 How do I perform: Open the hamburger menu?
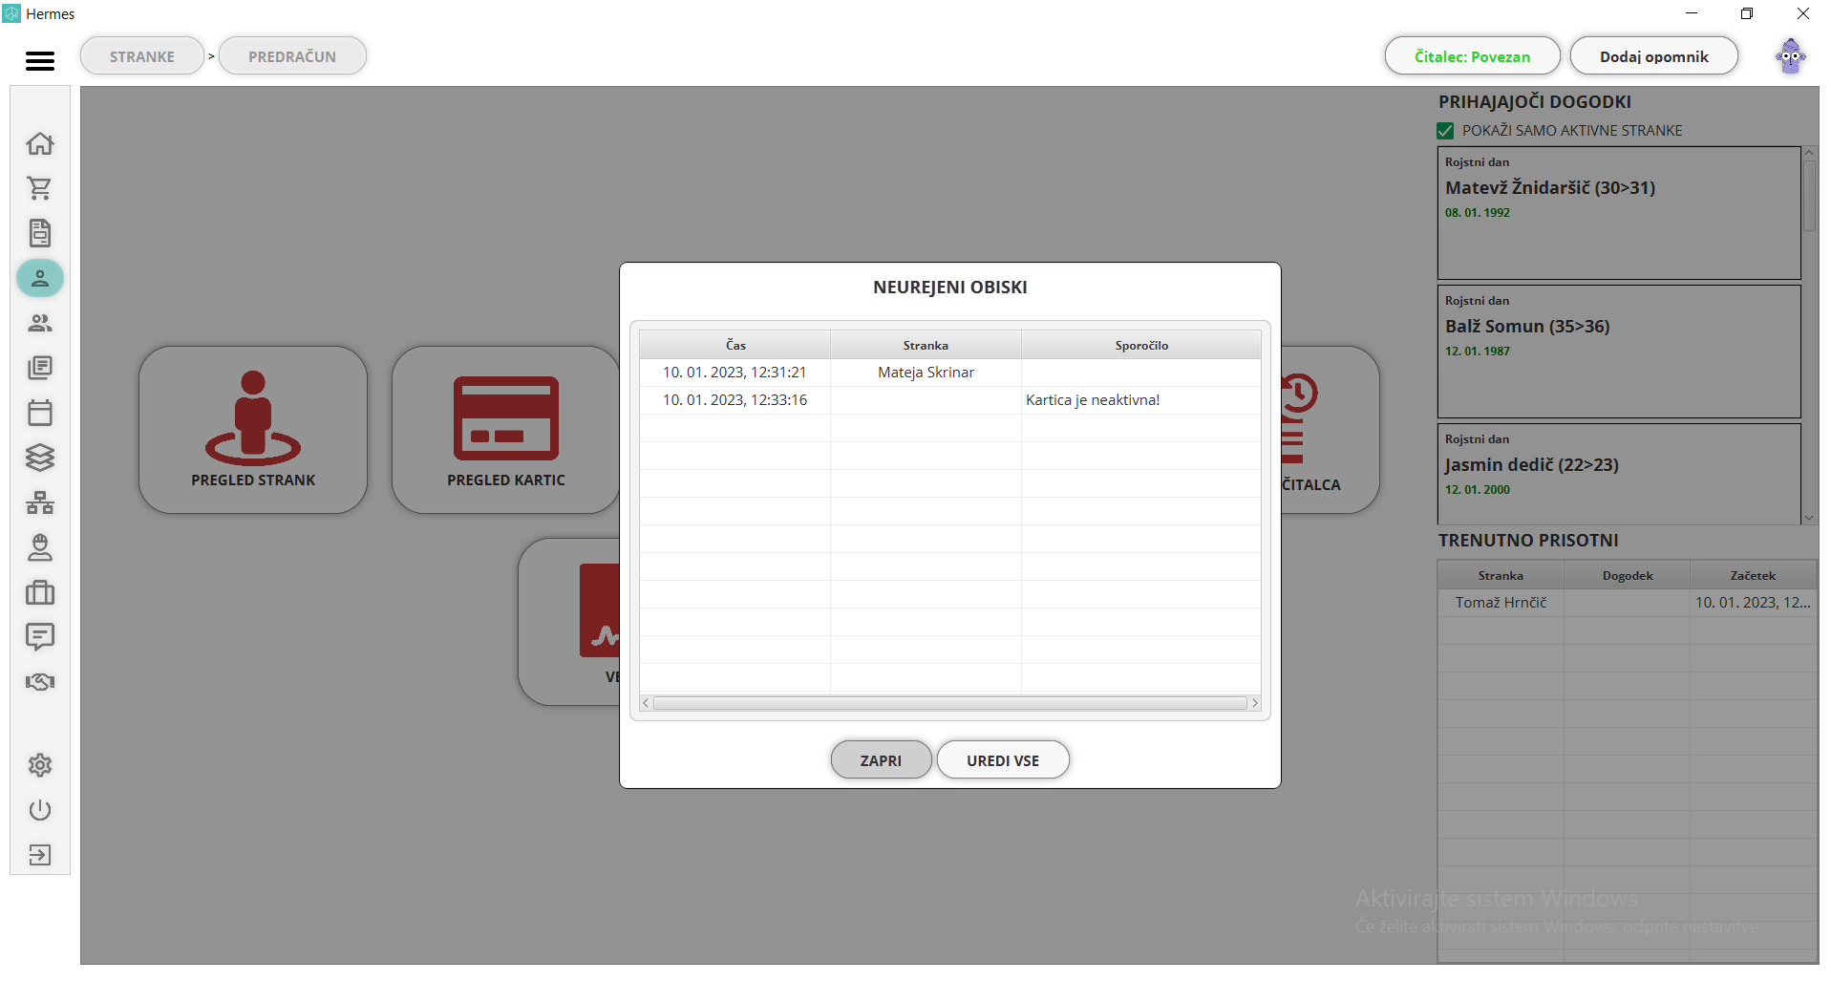(40, 61)
